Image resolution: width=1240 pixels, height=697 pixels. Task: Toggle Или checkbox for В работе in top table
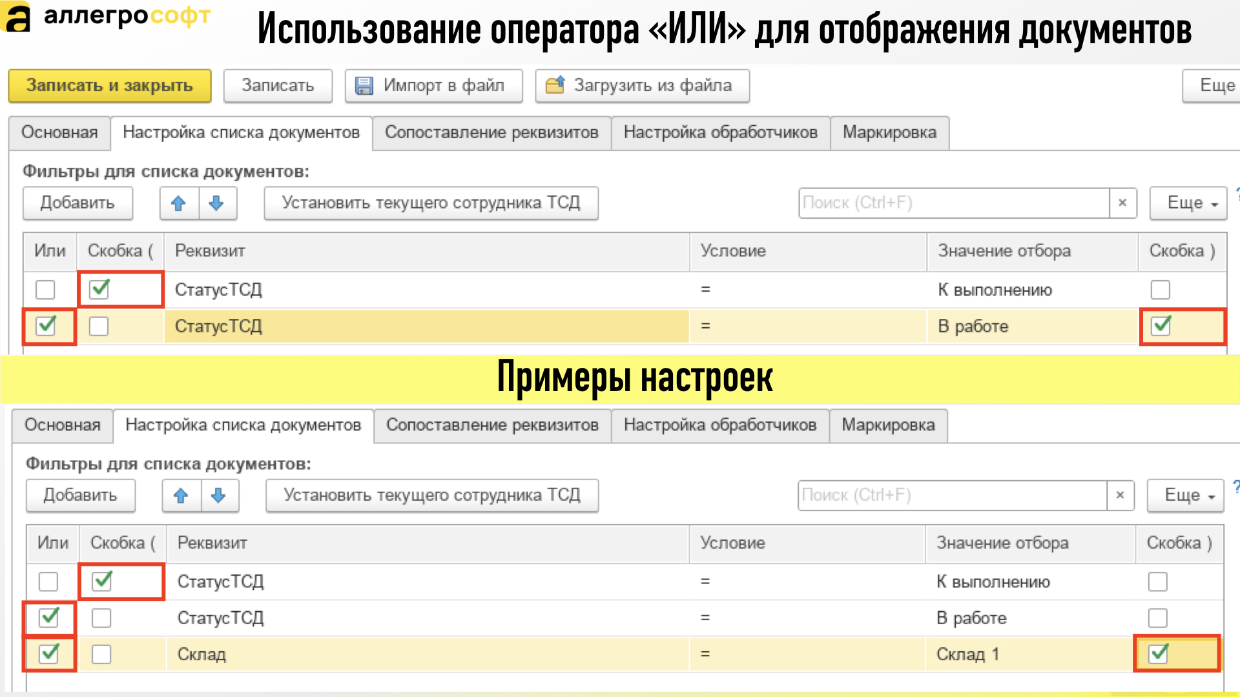pyautogui.click(x=46, y=325)
